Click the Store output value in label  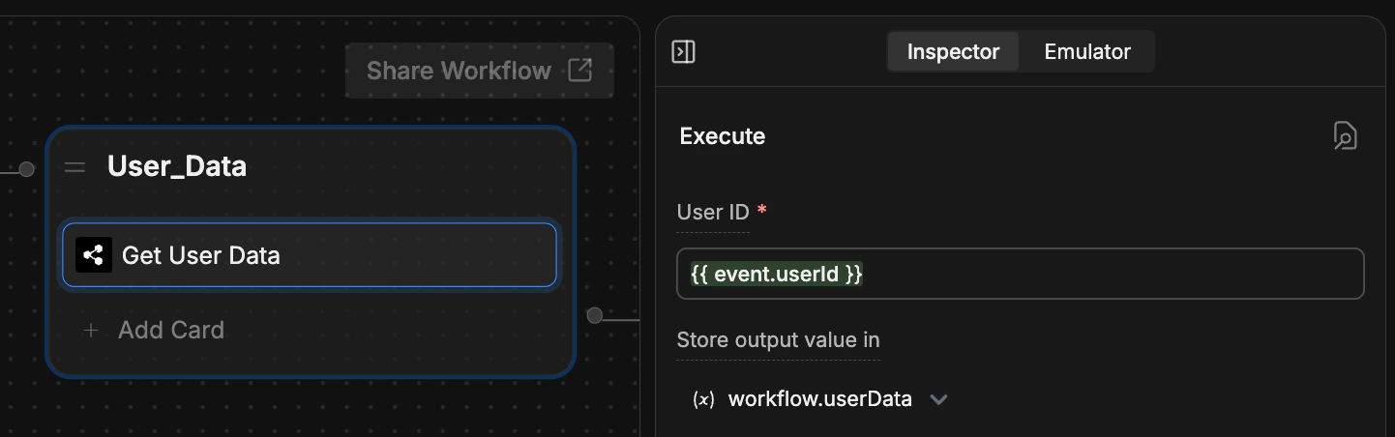pyautogui.click(x=779, y=340)
